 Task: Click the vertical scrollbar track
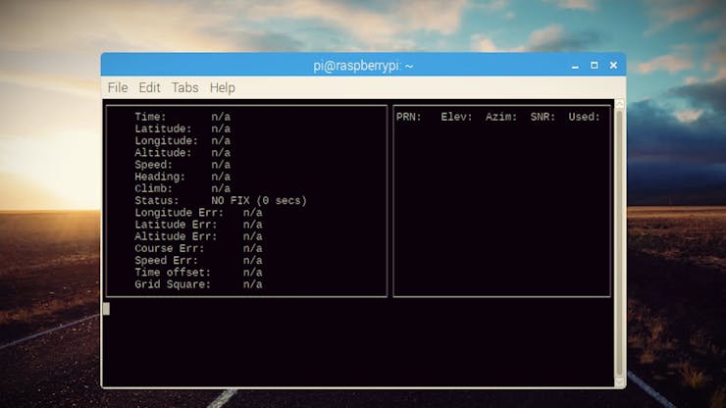coord(619,242)
